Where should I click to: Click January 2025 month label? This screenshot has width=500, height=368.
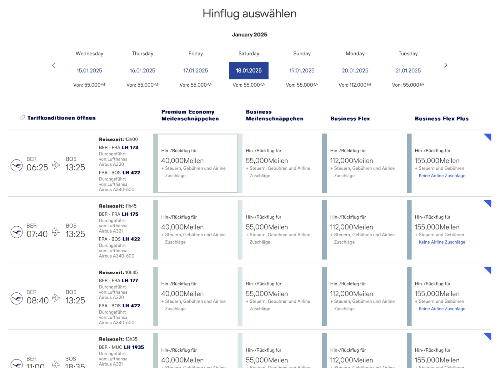tap(249, 34)
